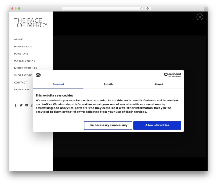Viewport: 217px width, 184px height.
Task: Click the LinkedIn icon in sidebar
Action: pos(32,105)
